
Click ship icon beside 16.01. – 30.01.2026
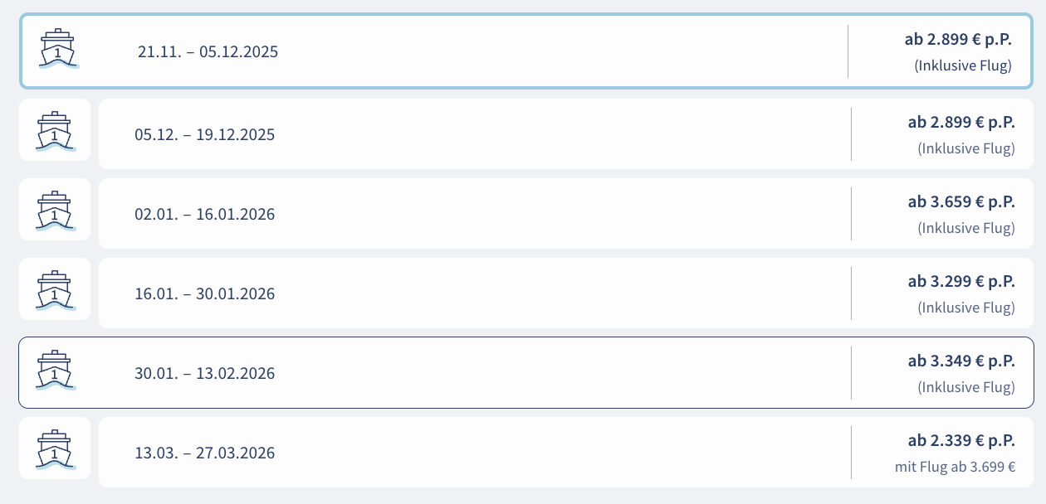(55, 290)
